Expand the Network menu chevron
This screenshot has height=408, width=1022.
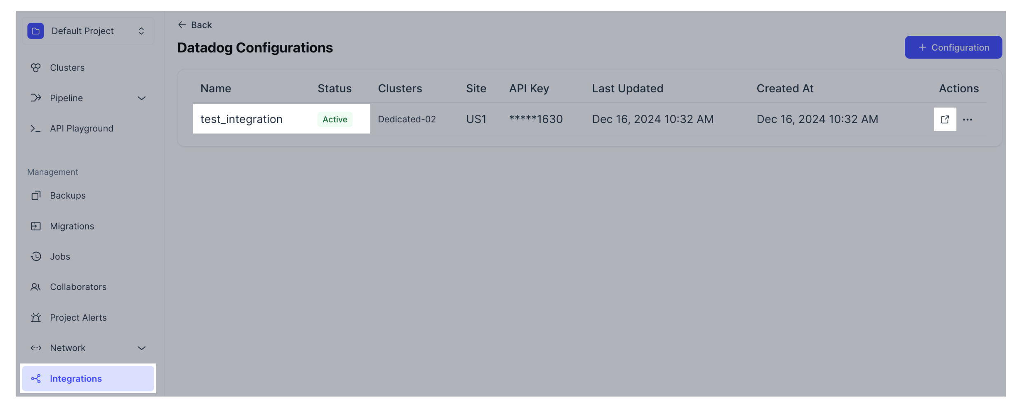(x=141, y=348)
